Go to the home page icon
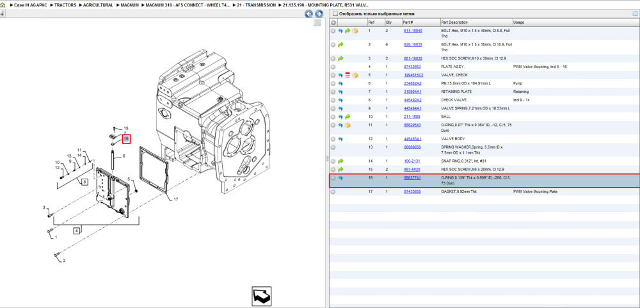The height and width of the screenshot is (308, 640). point(3,5)
